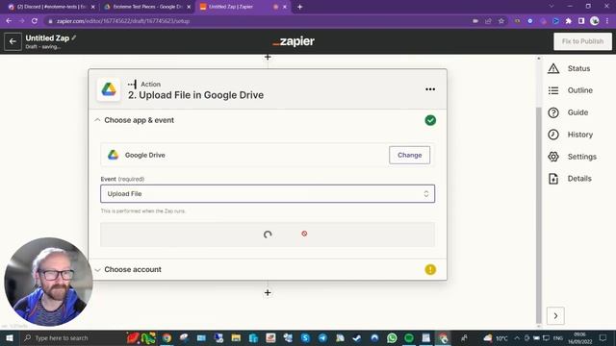The width and height of the screenshot is (616, 346).
Task: Open WhatsApp from the taskbar
Action: coord(392,337)
